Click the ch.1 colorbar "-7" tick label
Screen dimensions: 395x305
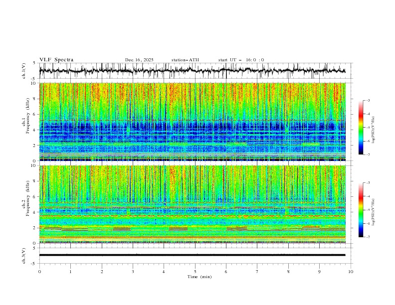[x=368, y=154]
